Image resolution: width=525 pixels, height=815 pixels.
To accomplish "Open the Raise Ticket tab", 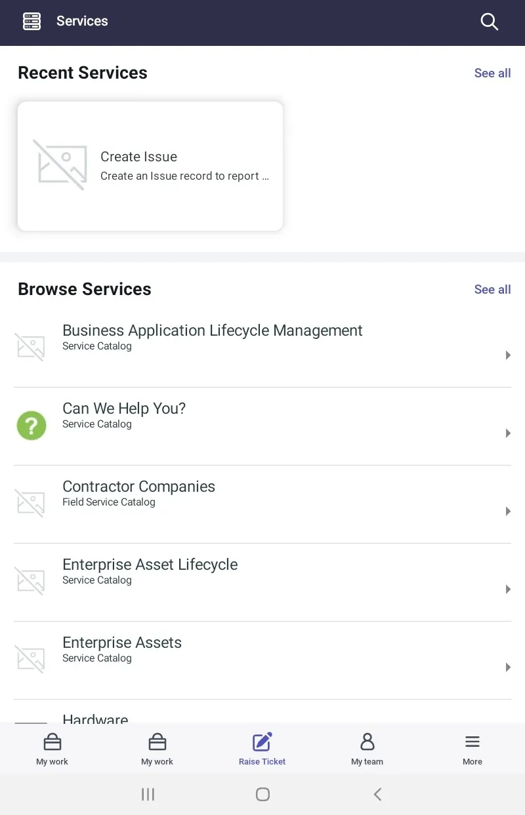I will (x=262, y=749).
